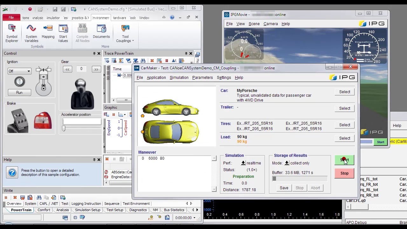The width and height of the screenshot is (407, 229).
Task: Open the Camera menu in IPGMovie
Action: tap(271, 24)
